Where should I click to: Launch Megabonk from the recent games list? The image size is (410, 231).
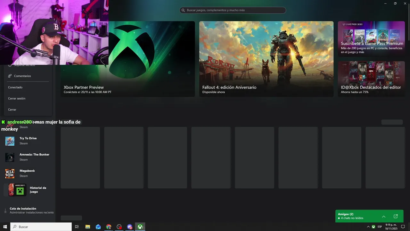tap(28, 174)
